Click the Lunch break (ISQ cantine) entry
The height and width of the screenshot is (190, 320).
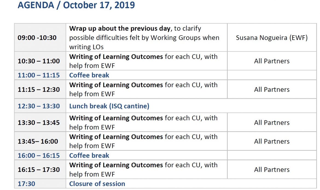click(x=109, y=106)
